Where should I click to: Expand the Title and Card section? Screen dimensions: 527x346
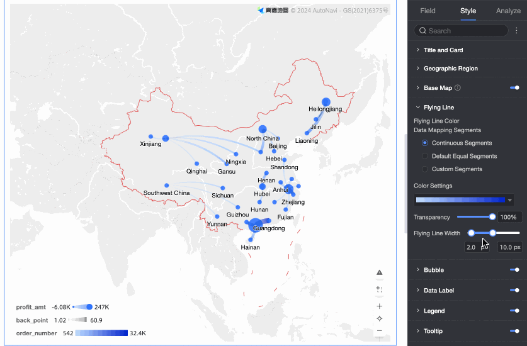[x=418, y=50]
